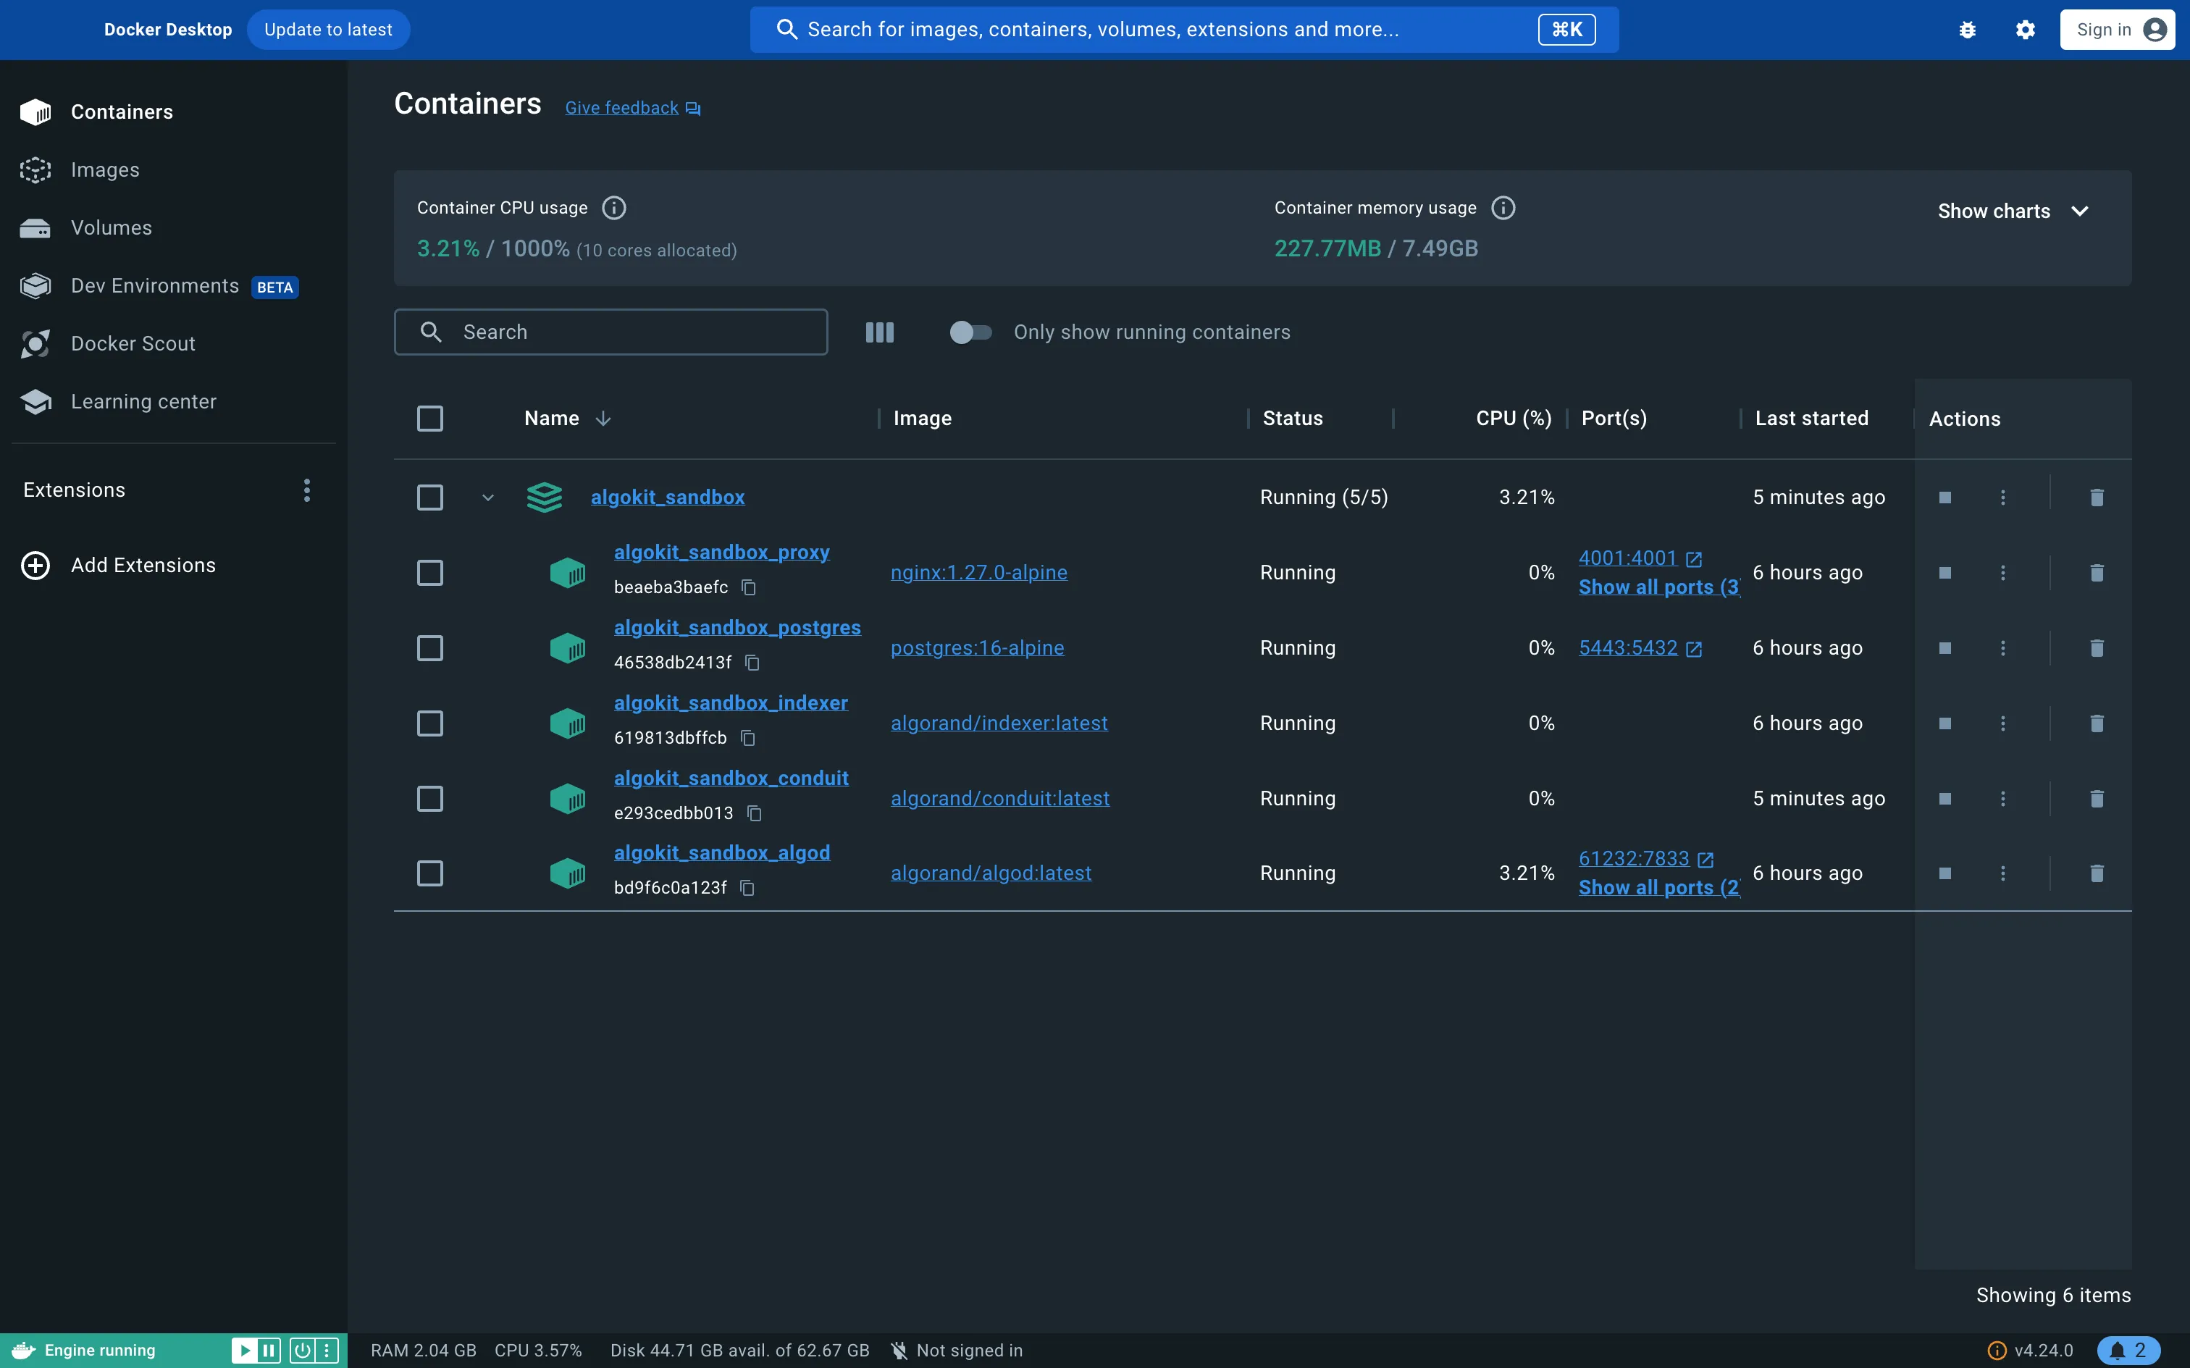
Task: Open the Volumes section in the sidebar
Action: 110,227
